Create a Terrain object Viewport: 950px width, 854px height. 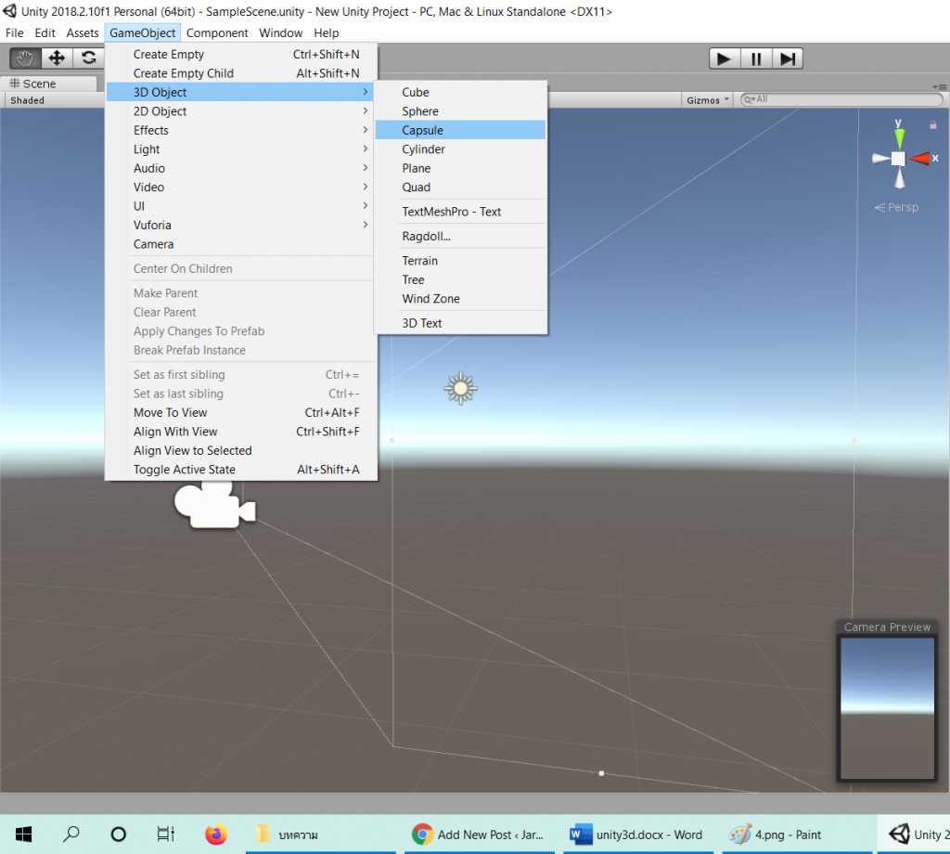click(460, 261)
